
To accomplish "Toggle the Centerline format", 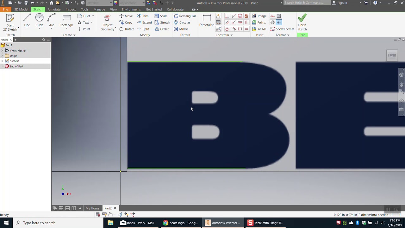I will pos(272,22).
